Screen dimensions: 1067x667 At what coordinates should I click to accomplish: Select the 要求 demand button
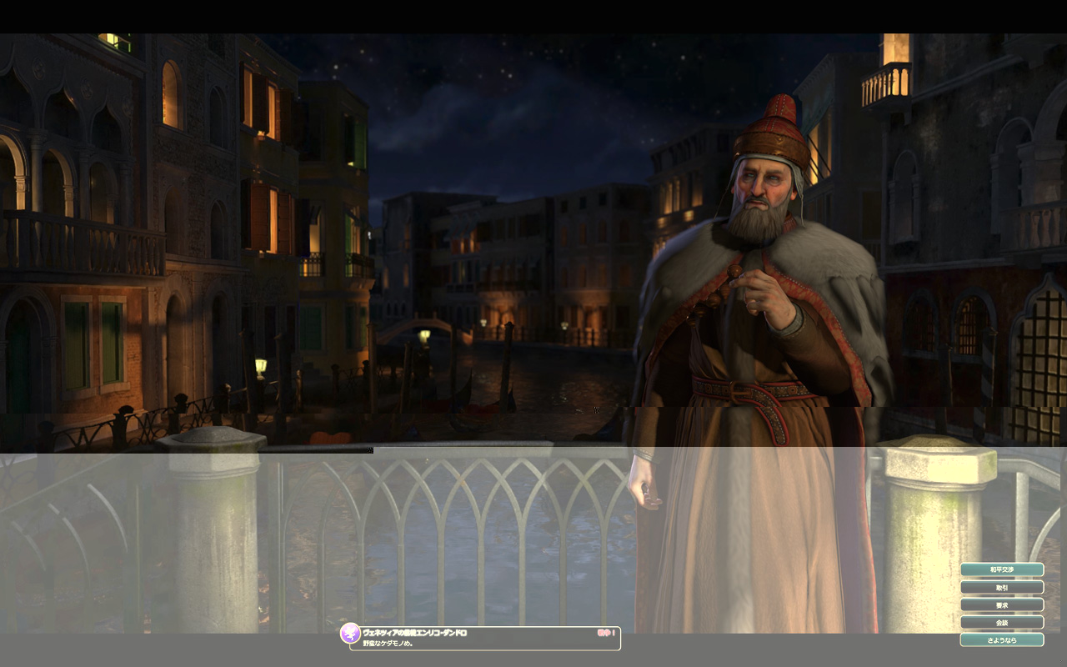(x=1001, y=604)
